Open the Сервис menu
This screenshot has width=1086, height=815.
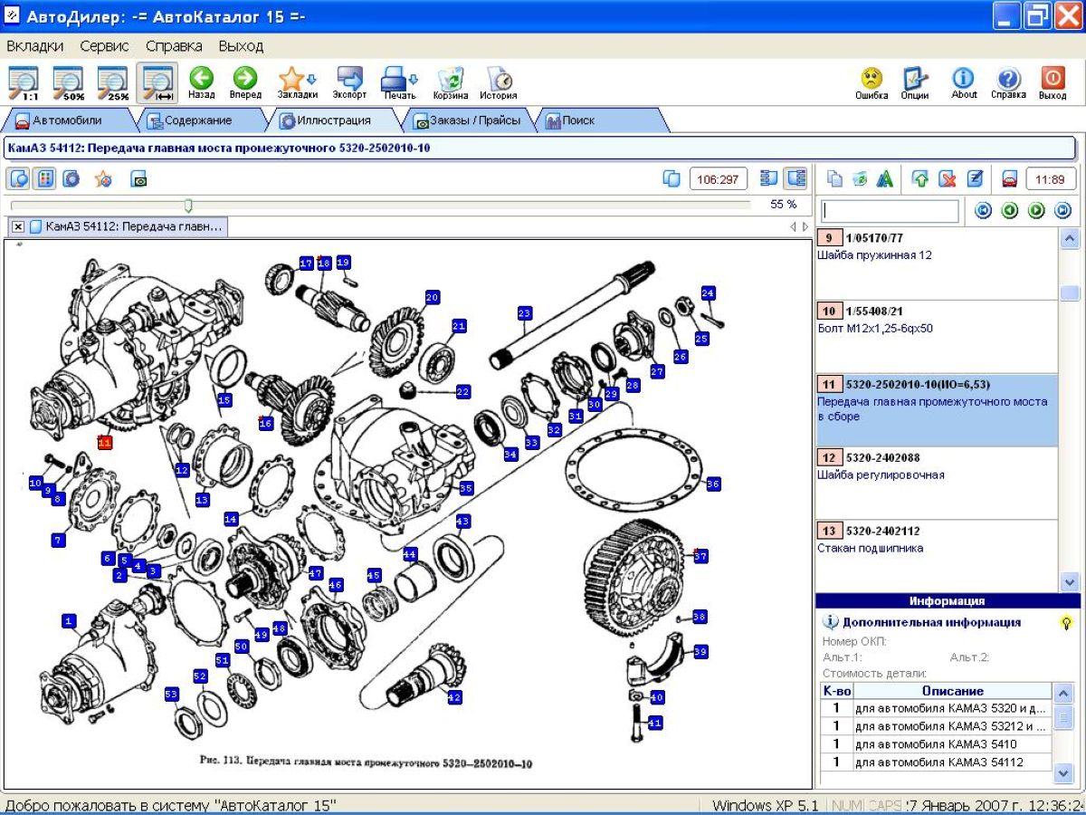coord(104,45)
